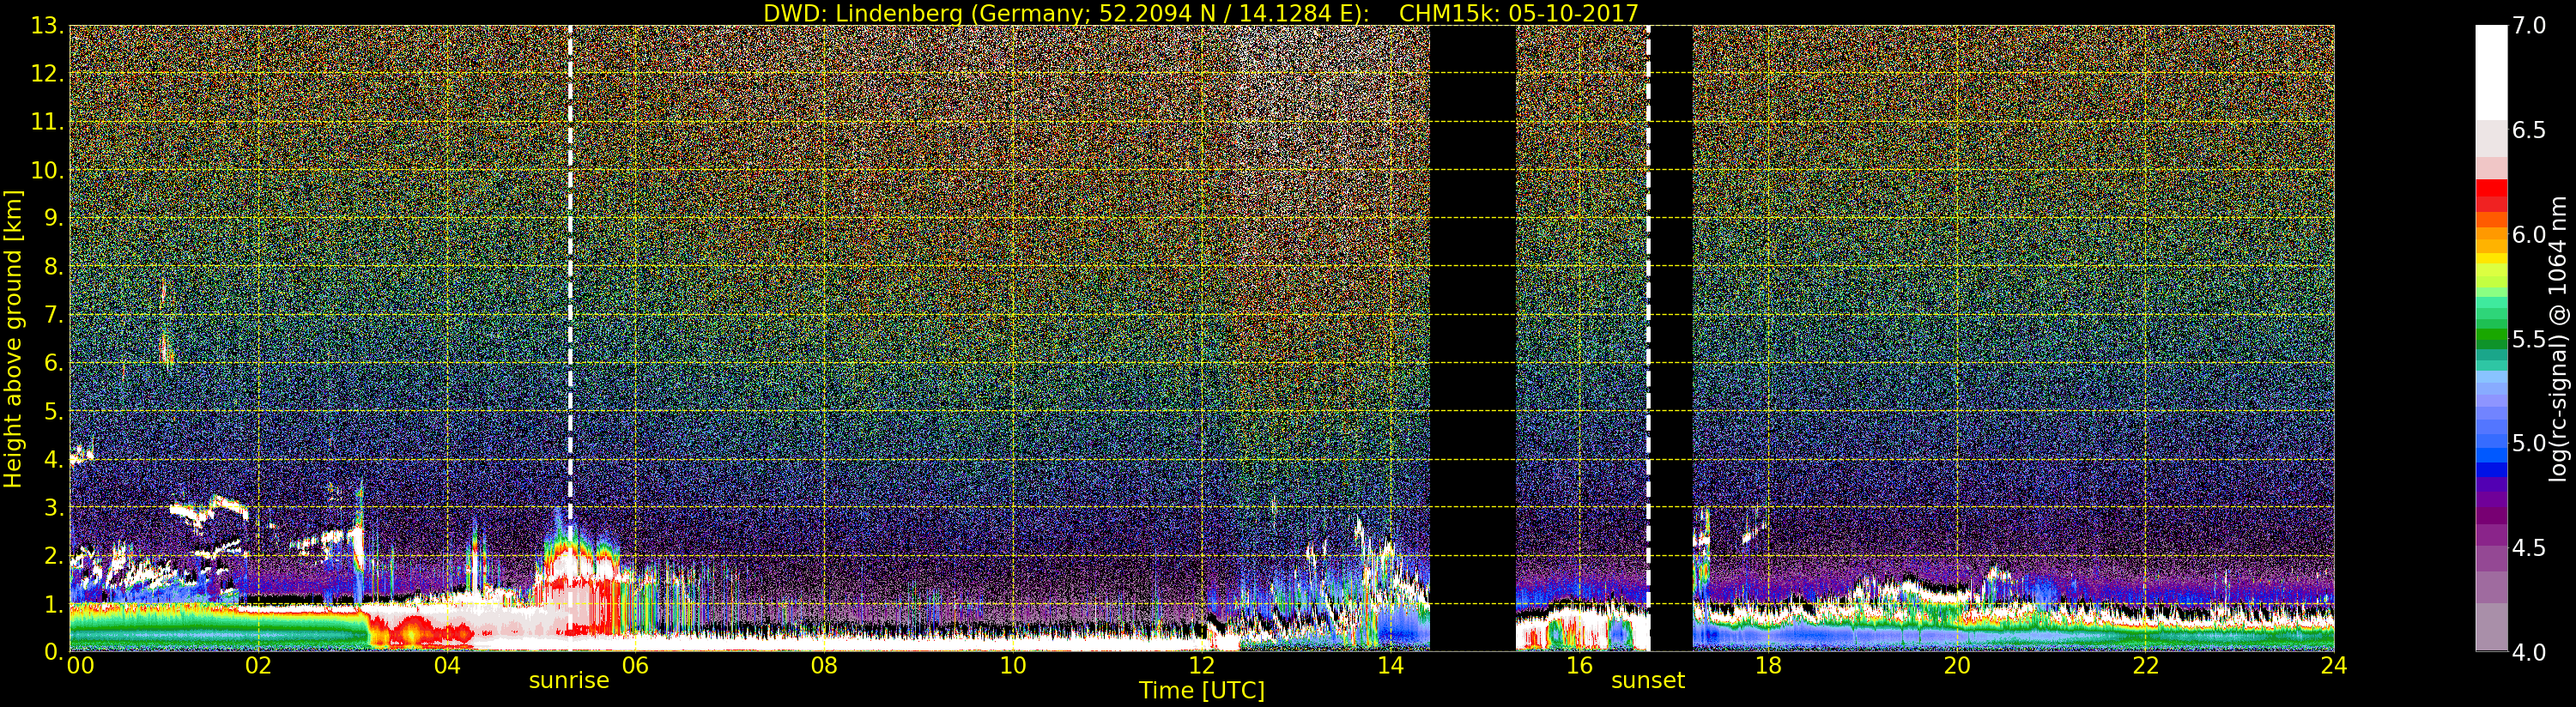Image resolution: width=2576 pixels, height=707 pixels.
Task: Select the red band on the colorbar
Action: [2490, 195]
